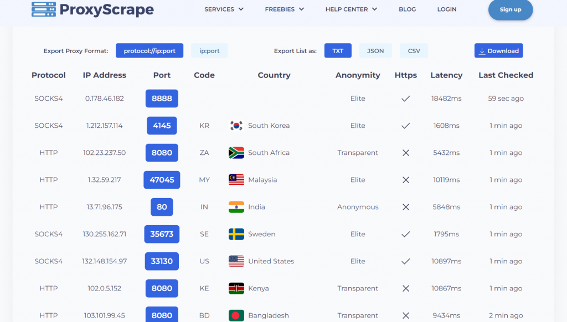Screen dimensions: 567x322
Task: Click the United States flag icon
Action: coord(236,261)
